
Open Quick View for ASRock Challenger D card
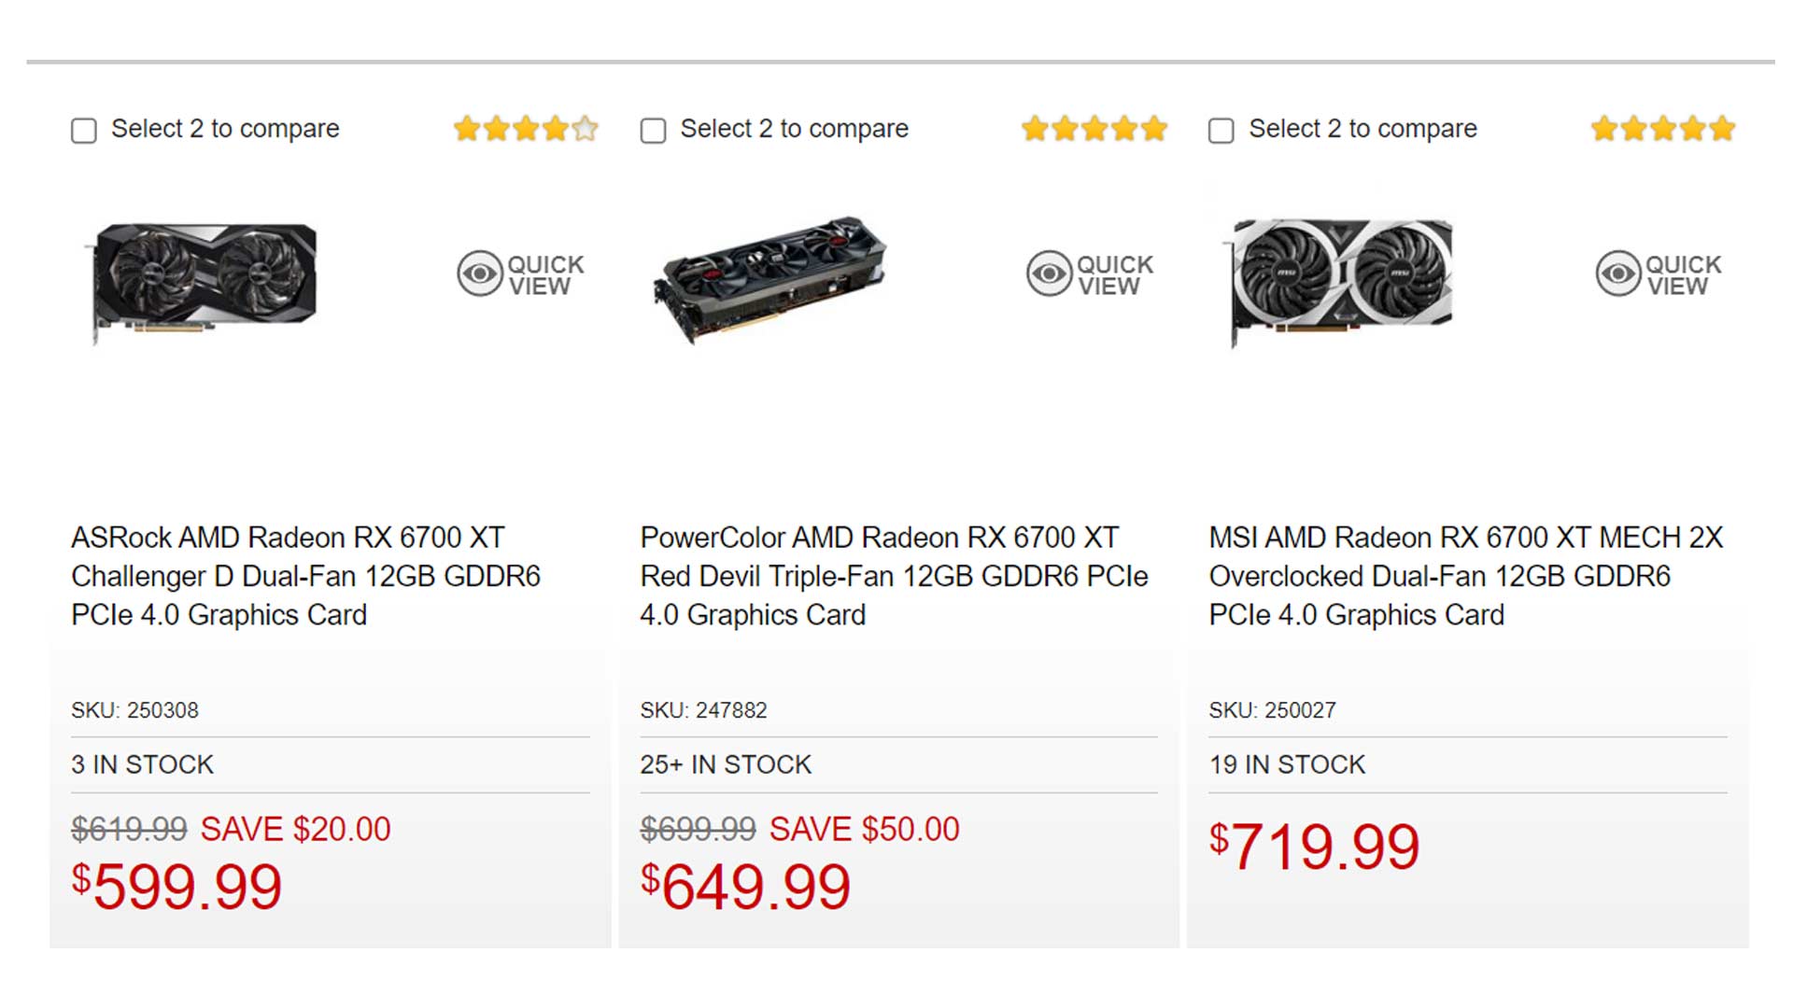521,274
